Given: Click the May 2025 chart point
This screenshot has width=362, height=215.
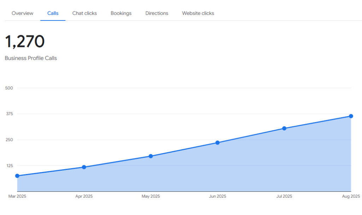Looking at the screenshot, I should [151, 156].
